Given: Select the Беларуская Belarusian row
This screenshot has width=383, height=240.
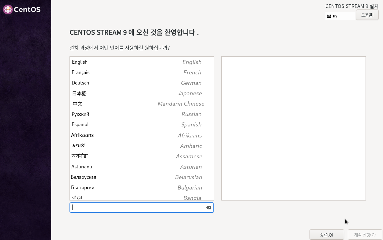Looking at the screenshot, I should click(x=141, y=177).
